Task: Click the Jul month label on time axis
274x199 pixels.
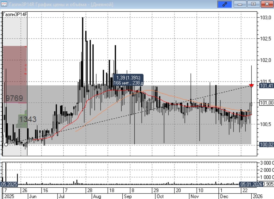Action: [x=61, y=196]
